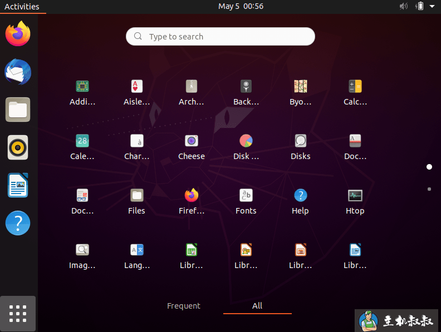This screenshot has height=332, width=441.
Task: Select first app page indicator dot
Action: coord(429,167)
